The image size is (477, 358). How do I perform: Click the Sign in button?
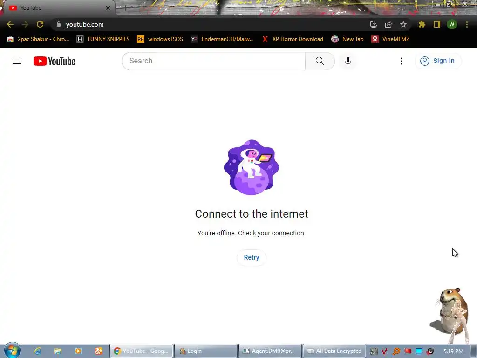click(x=438, y=61)
